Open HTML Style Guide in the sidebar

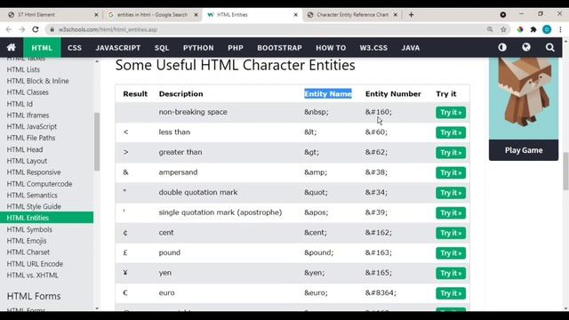pos(34,206)
